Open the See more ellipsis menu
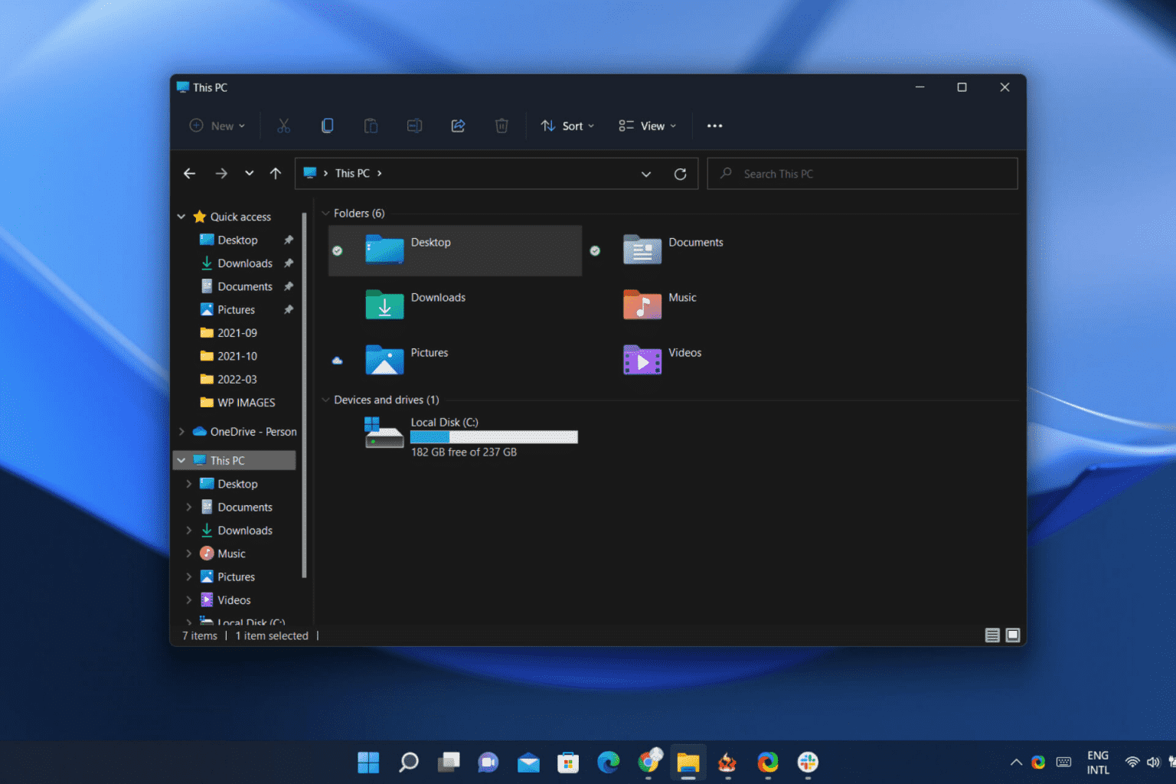Image resolution: width=1176 pixels, height=784 pixels. pyautogui.click(x=714, y=126)
